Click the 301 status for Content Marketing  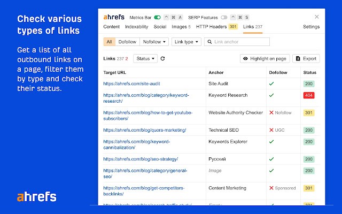[309, 188]
